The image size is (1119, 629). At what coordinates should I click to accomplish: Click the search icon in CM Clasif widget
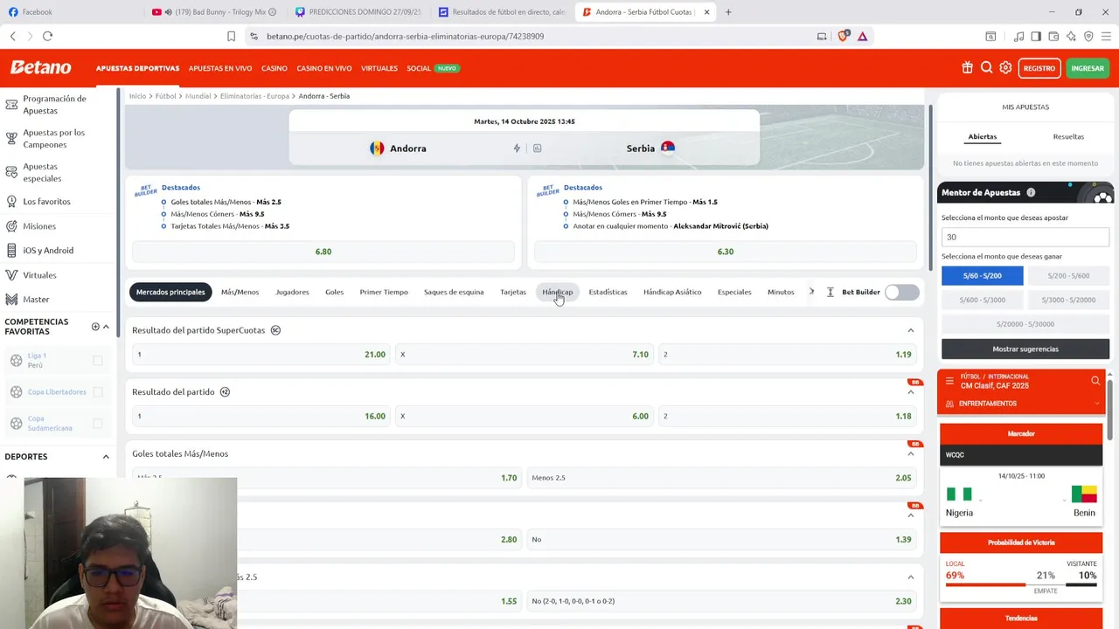click(x=1095, y=381)
